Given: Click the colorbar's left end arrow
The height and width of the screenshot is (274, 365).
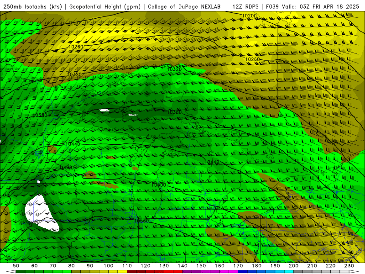Looking at the screenshot, I should (x=11, y=272).
